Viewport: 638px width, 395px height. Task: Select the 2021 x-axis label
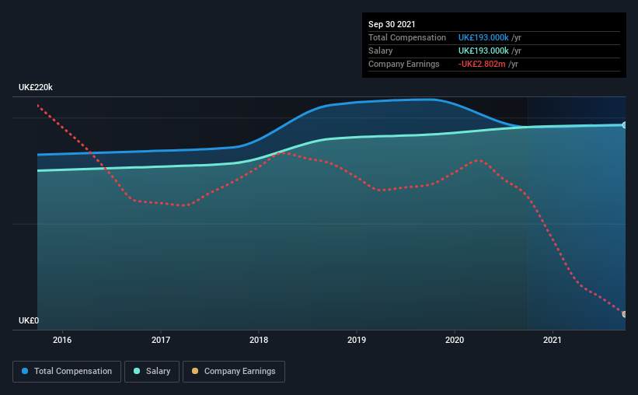553,340
